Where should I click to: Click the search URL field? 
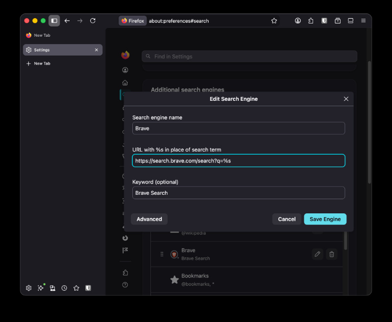pos(239,161)
